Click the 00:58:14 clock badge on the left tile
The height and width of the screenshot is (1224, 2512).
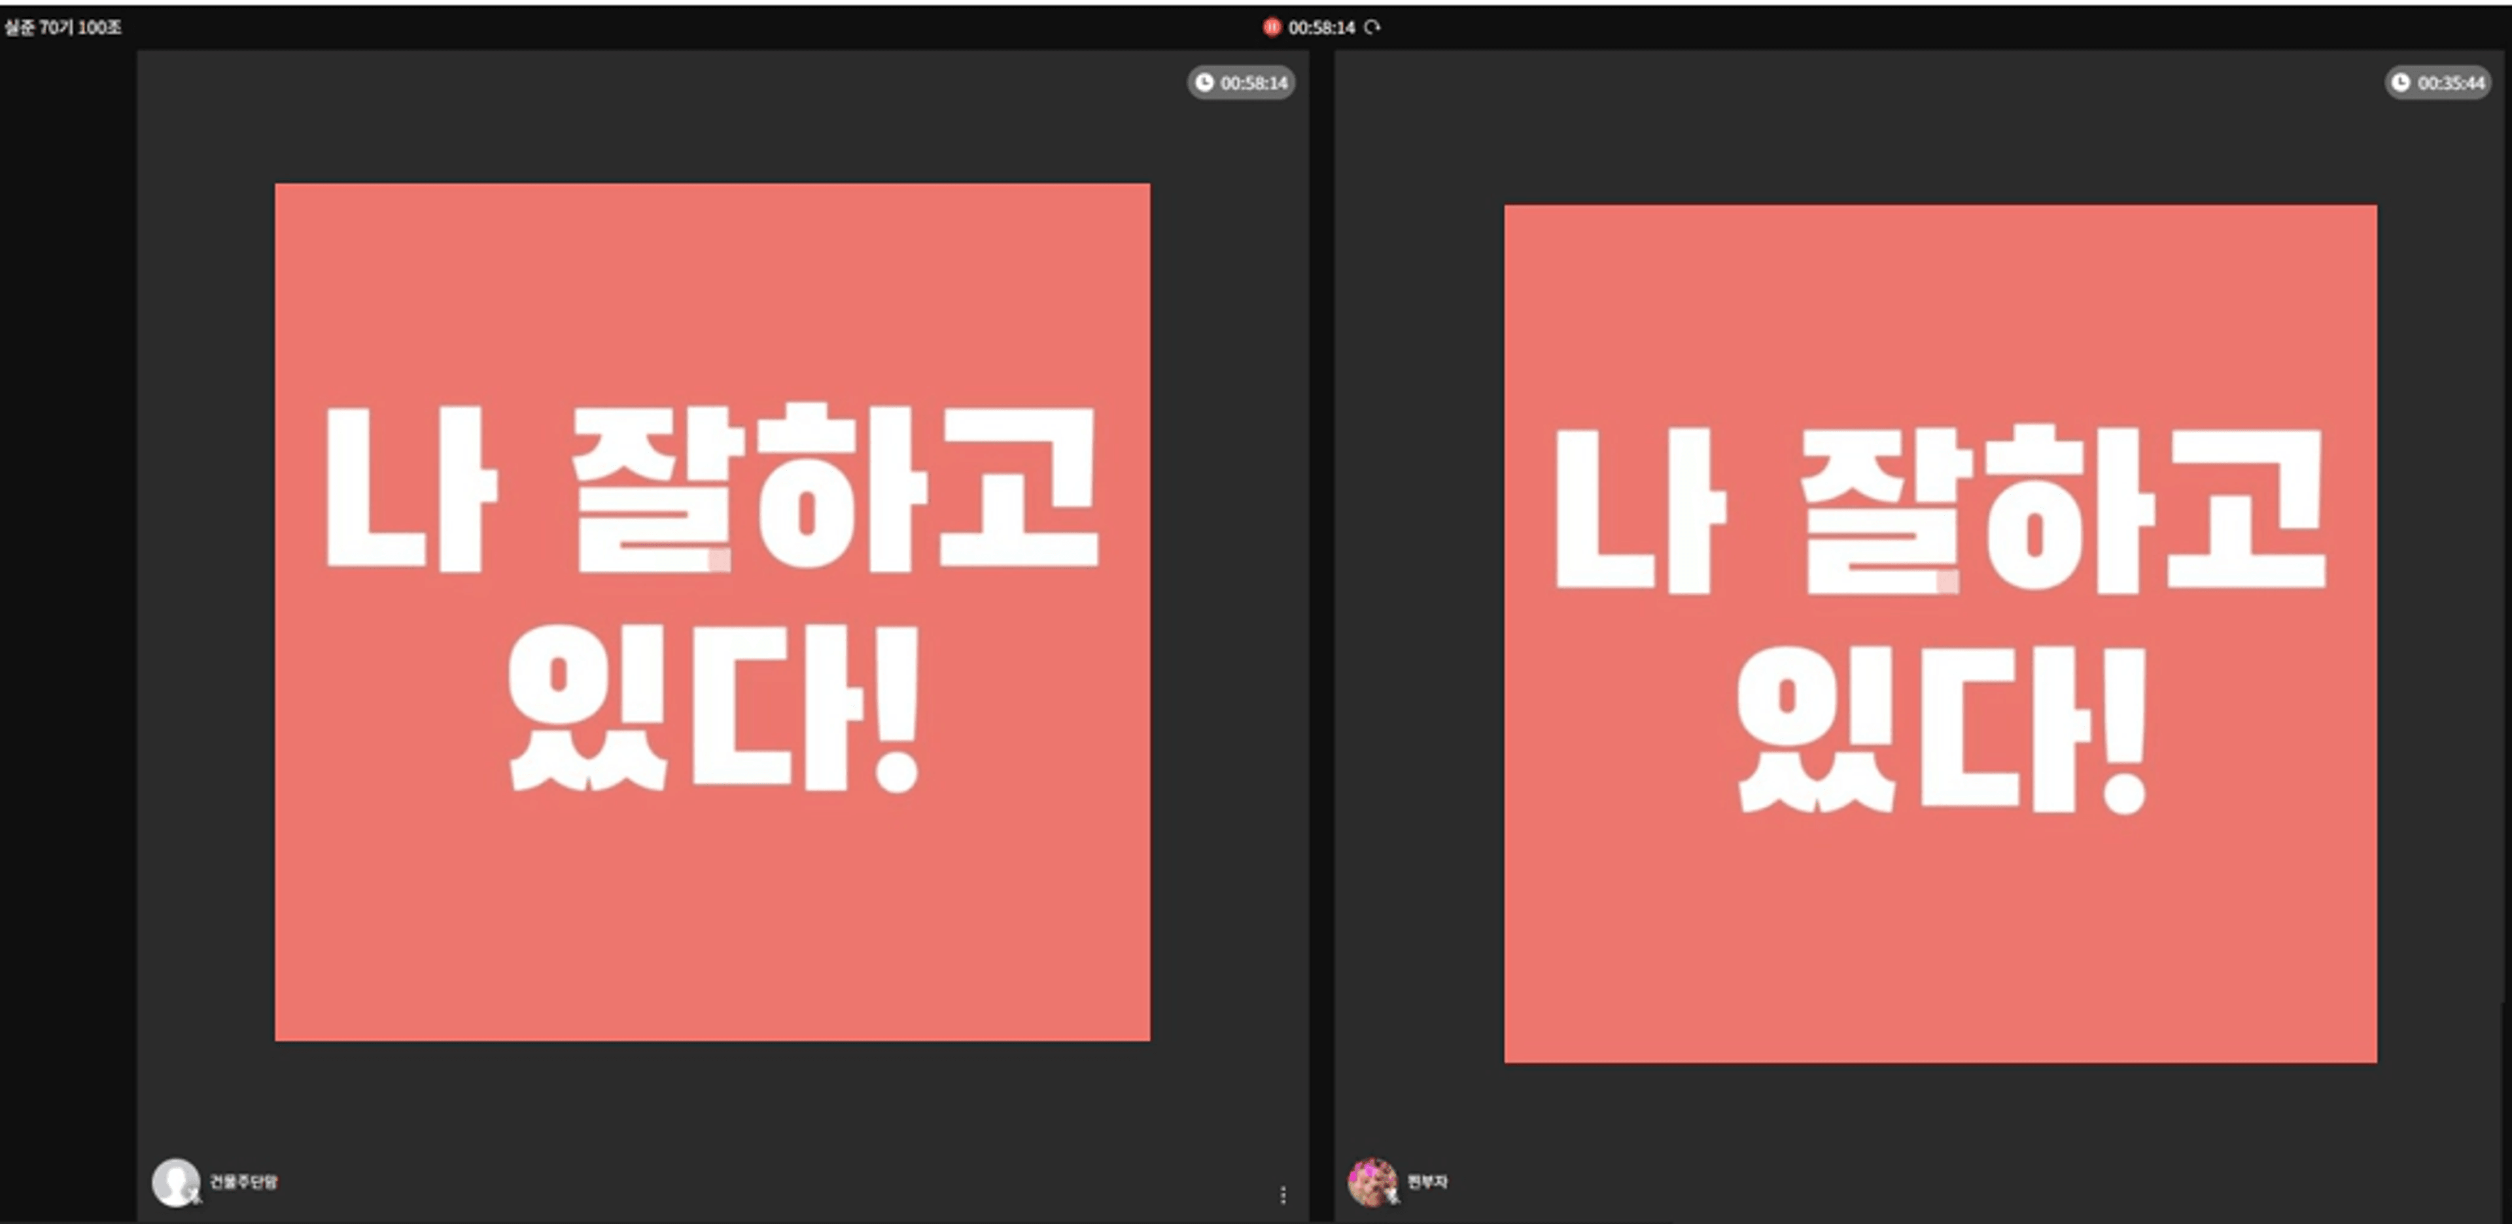1242,83
